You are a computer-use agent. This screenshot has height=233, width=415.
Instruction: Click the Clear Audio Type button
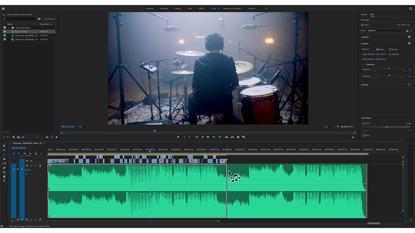(403, 25)
